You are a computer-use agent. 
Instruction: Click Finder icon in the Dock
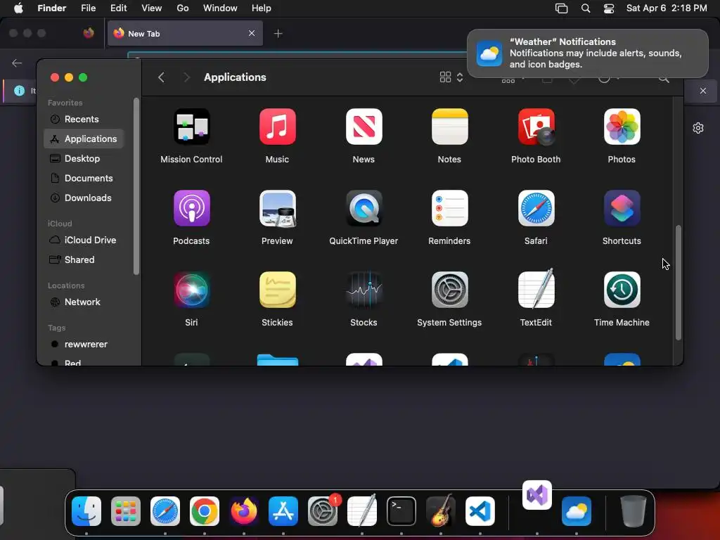(86, 511)
